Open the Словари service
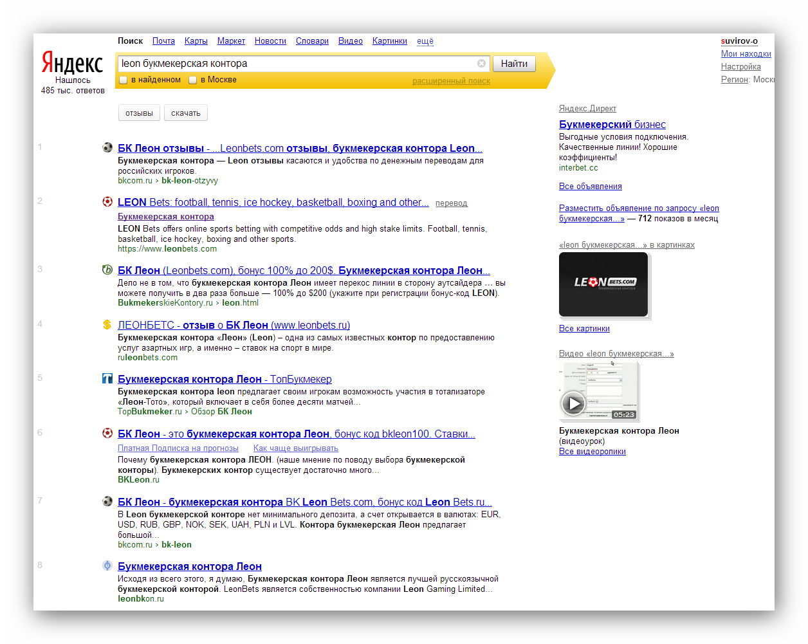808x644 pixels. click(312, 41)
